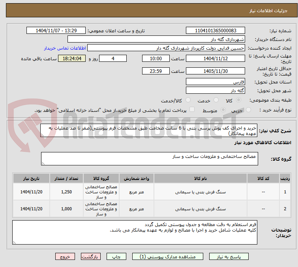Select the کالا/خدمت radio button

188,100
